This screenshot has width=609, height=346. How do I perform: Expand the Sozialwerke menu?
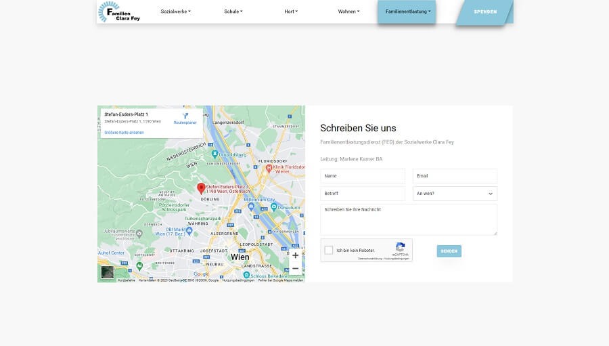tap(175, 12)
